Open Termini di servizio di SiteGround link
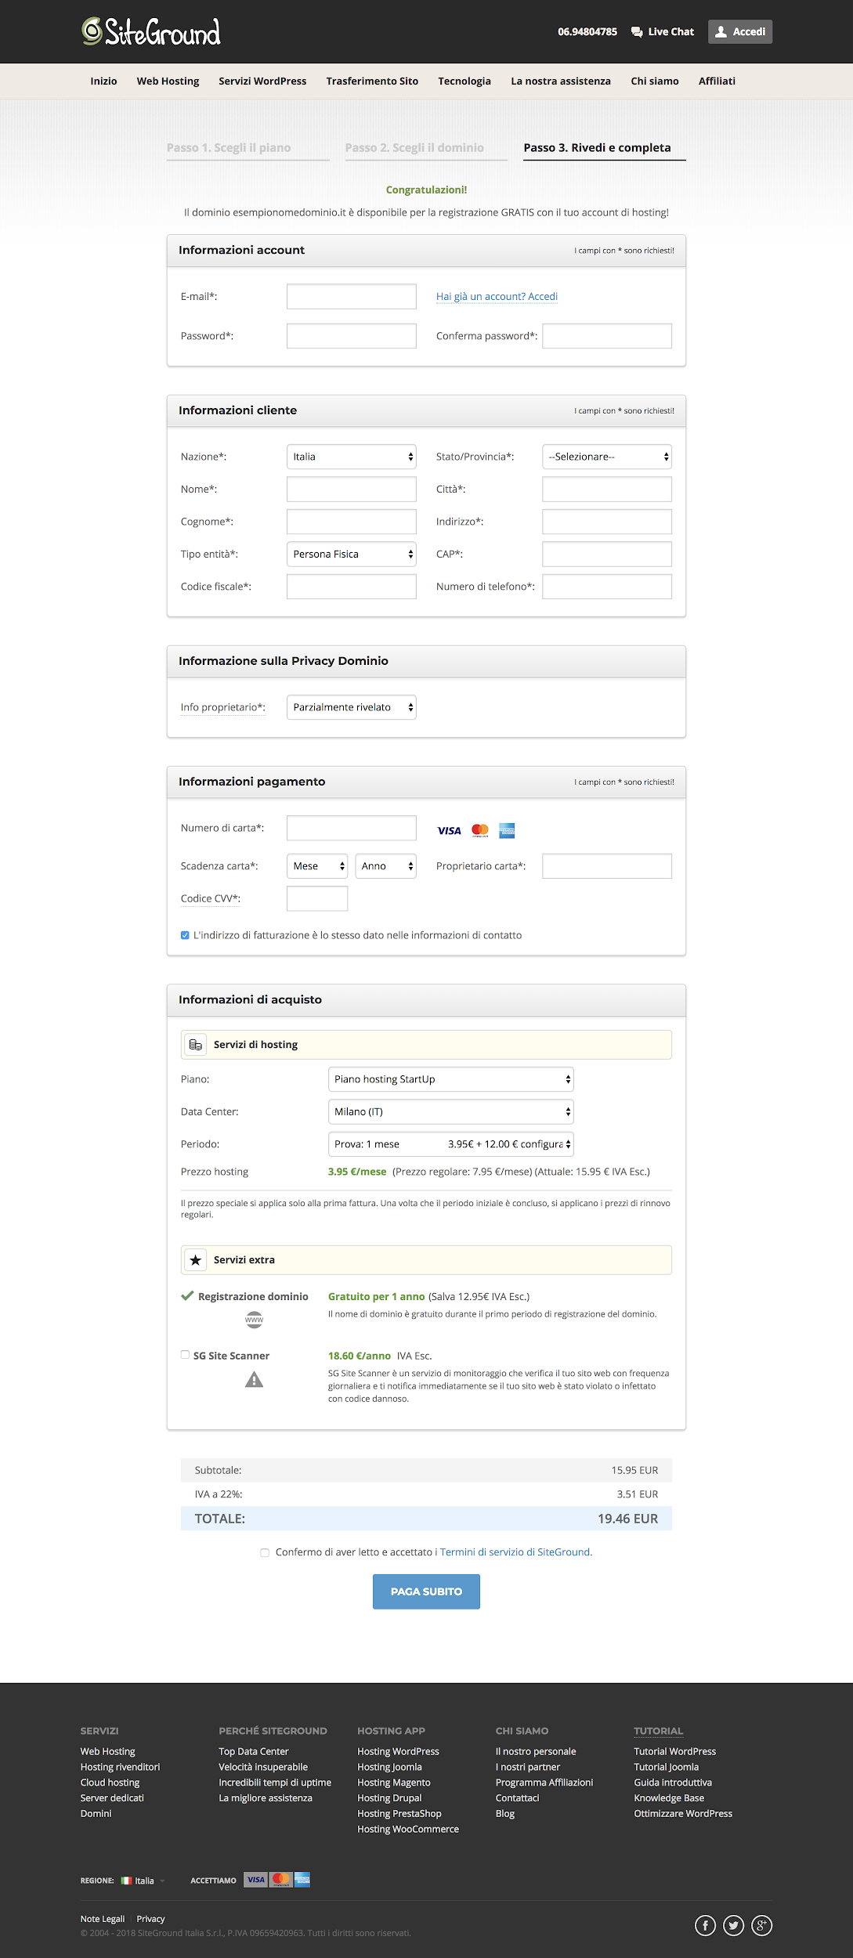Image resolution: width=853 pixels, height=1958 pixels. click(515, 1552)
